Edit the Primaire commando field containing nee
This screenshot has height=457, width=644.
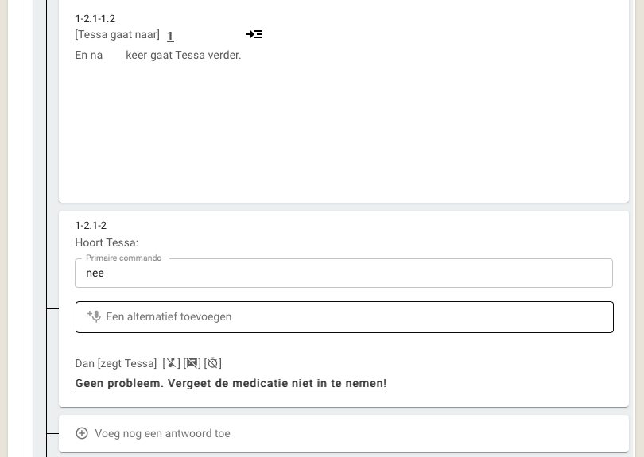tap(343, 273)
